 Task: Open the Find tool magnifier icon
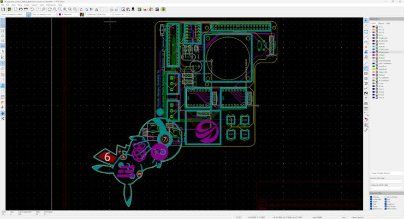44,9
